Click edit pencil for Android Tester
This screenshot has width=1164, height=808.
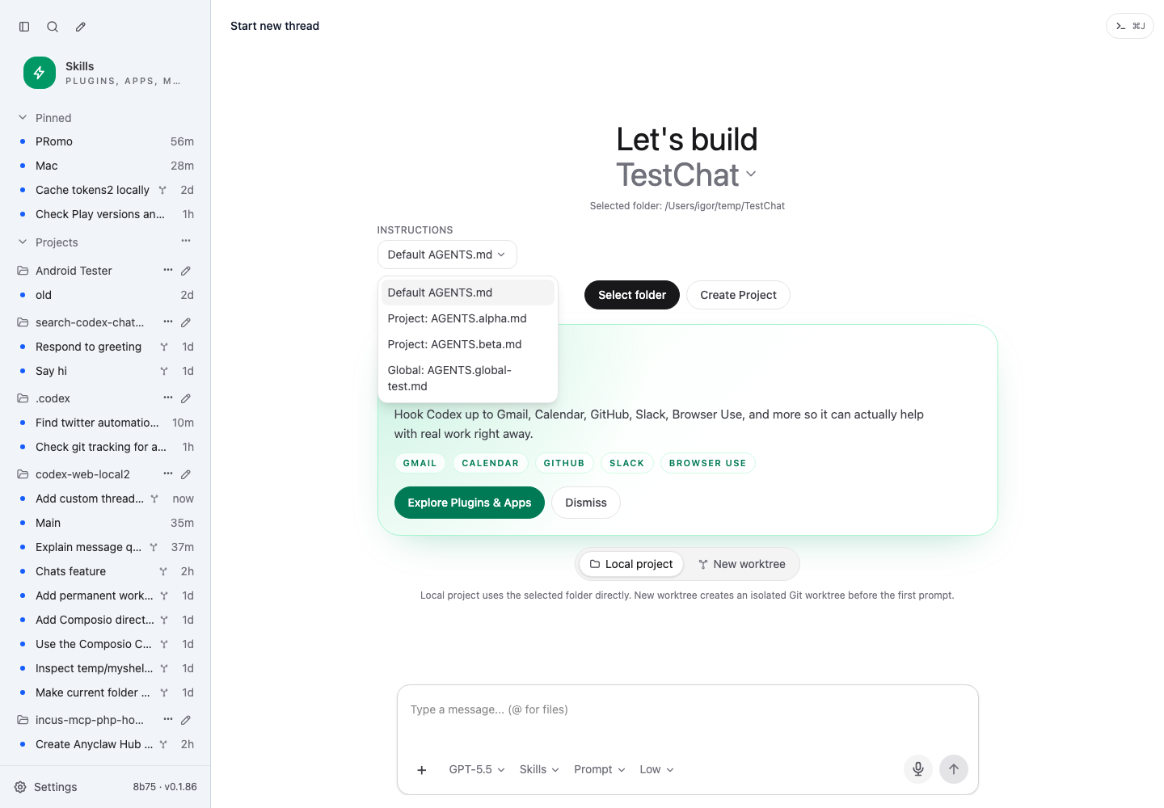coord(186,271)
